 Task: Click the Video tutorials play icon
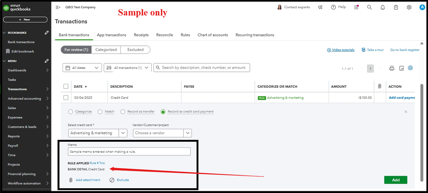(329, 50)
